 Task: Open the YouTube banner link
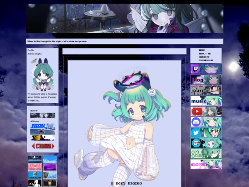pyautogui.click(x=206, y=111)
